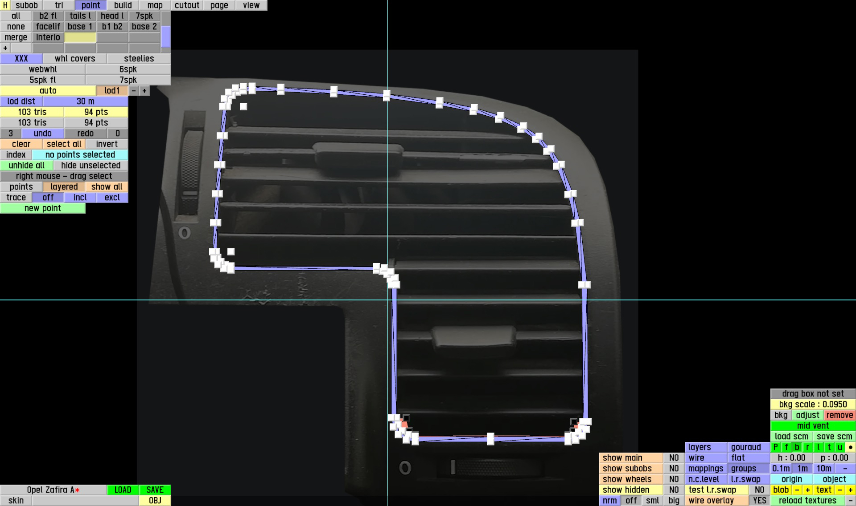Image resolution: width=856 pixels, height=506 pixels.
Task: Select the interio layer cell
Action: [48, 37]
